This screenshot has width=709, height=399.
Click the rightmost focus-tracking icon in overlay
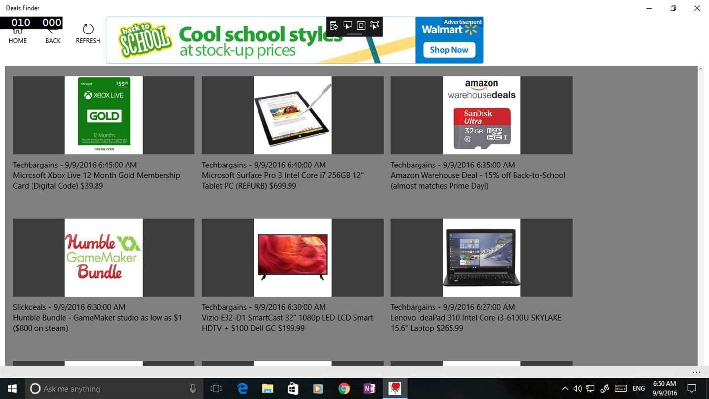[375, 26]
